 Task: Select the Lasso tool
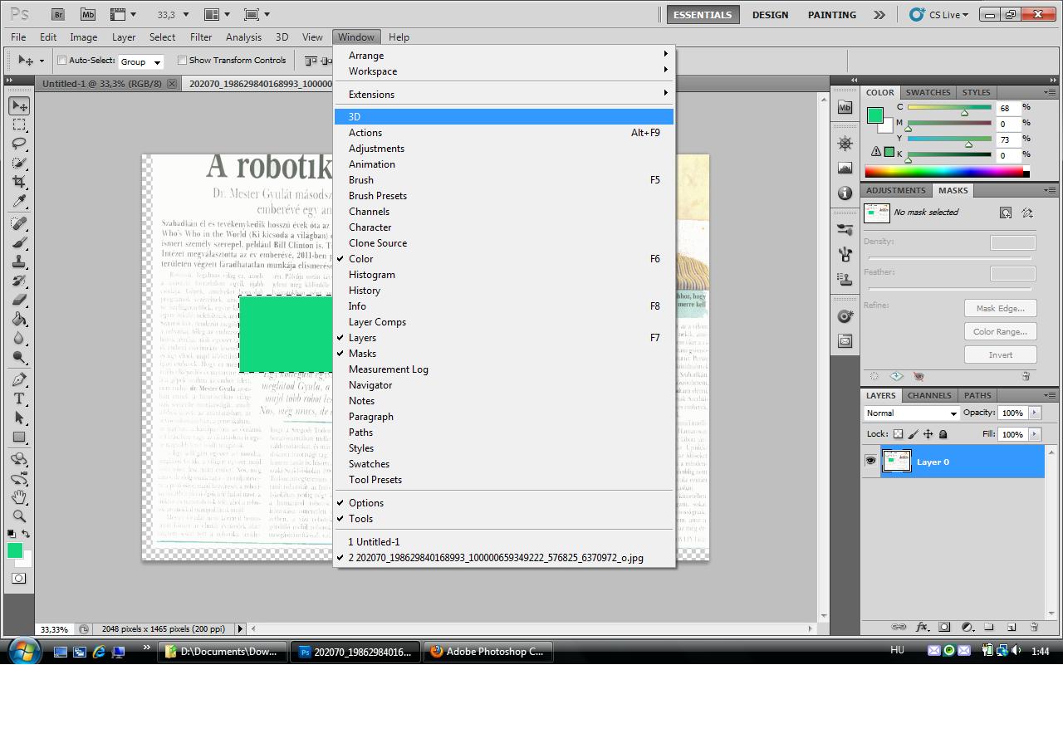point(19,144)
